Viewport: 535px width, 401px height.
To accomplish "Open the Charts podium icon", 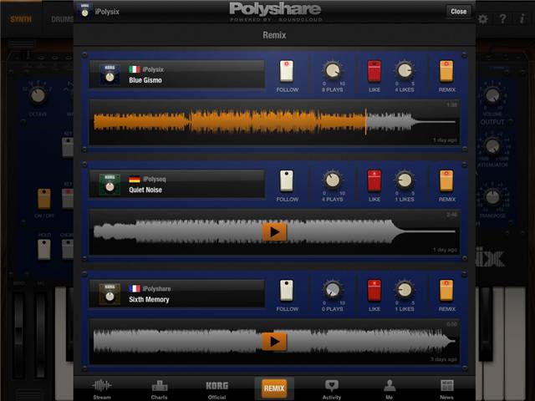I will coord(160,386).
